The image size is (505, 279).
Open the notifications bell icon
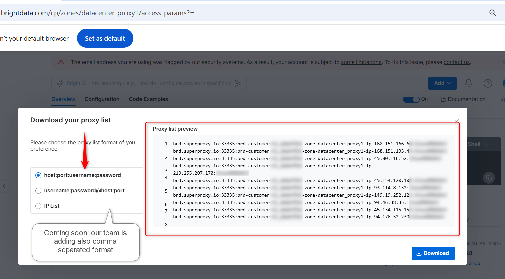pyautogui.click(x=469, y=83)
